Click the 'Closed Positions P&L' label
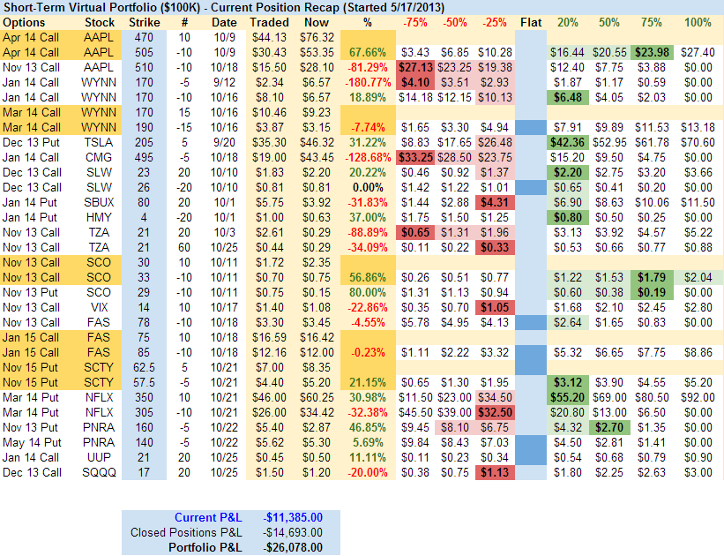The width and height of the screenshot is (724, 556). (x=185, y=532)
